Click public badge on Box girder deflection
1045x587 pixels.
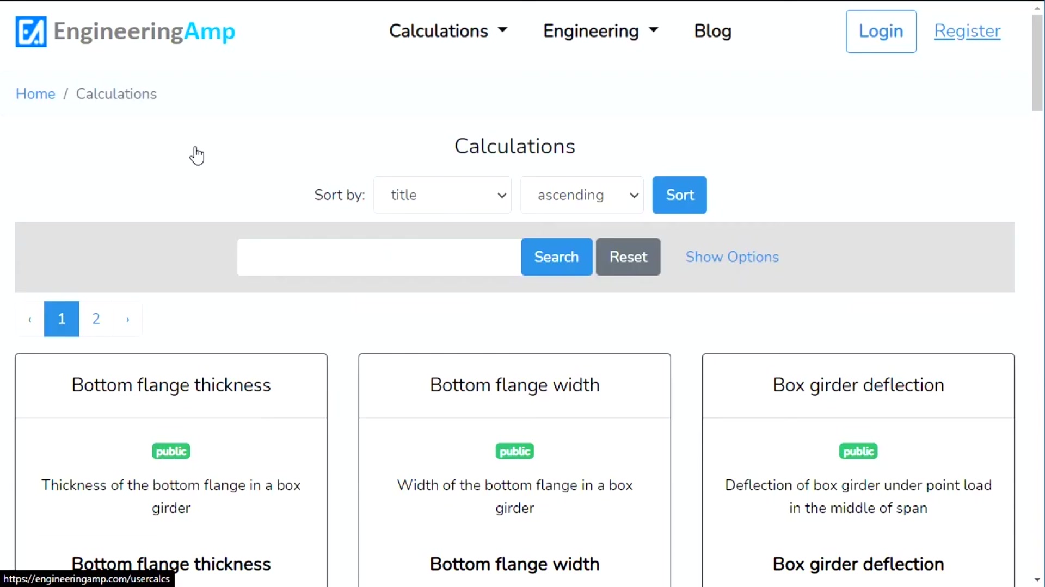click(858, 451)
